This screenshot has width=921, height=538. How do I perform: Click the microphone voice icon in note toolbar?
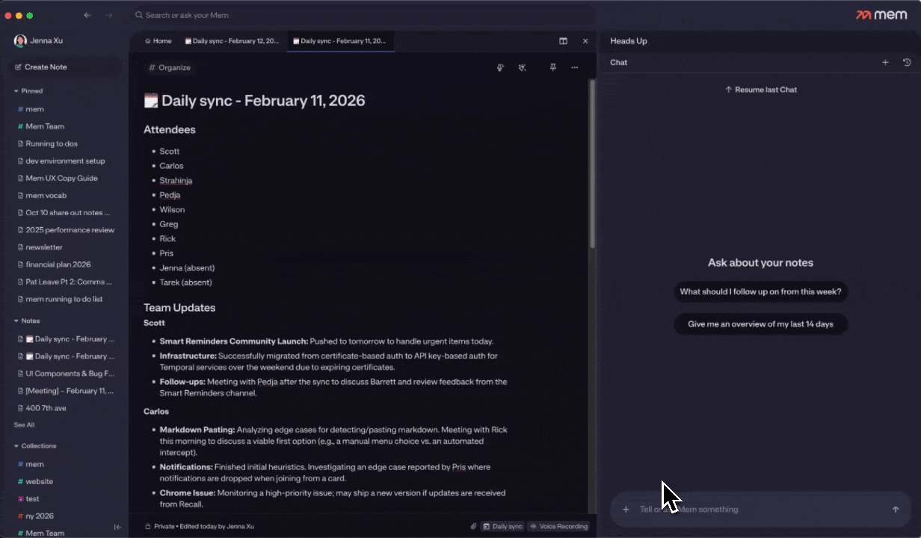(x=500, y=67)
